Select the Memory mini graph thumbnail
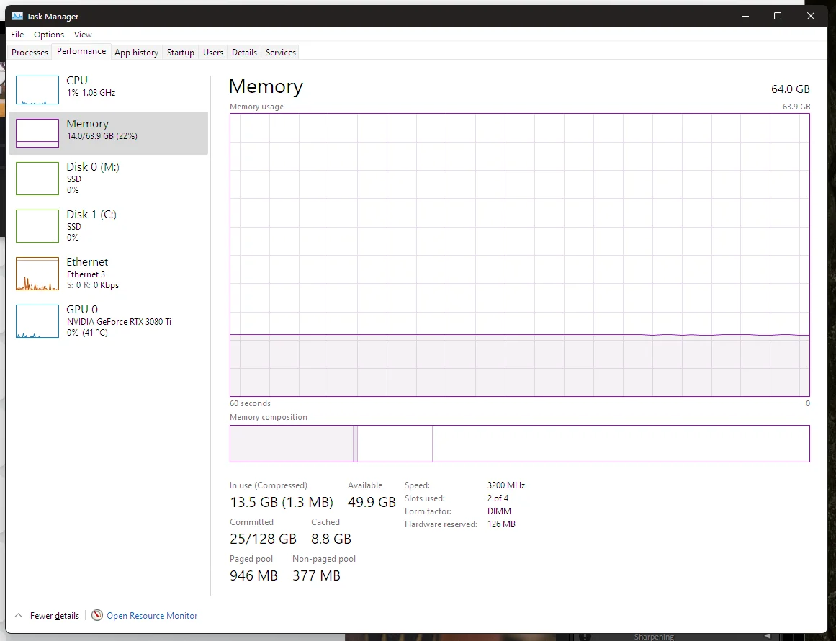The height and width of the screenshot is (641, 836). click(37, 133)
